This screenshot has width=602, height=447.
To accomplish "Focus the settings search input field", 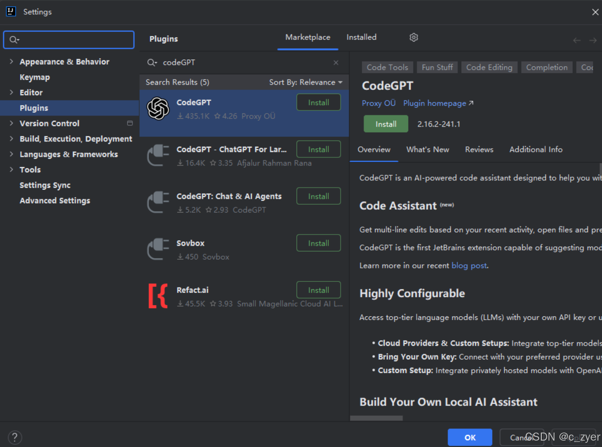I will (69, 40).
